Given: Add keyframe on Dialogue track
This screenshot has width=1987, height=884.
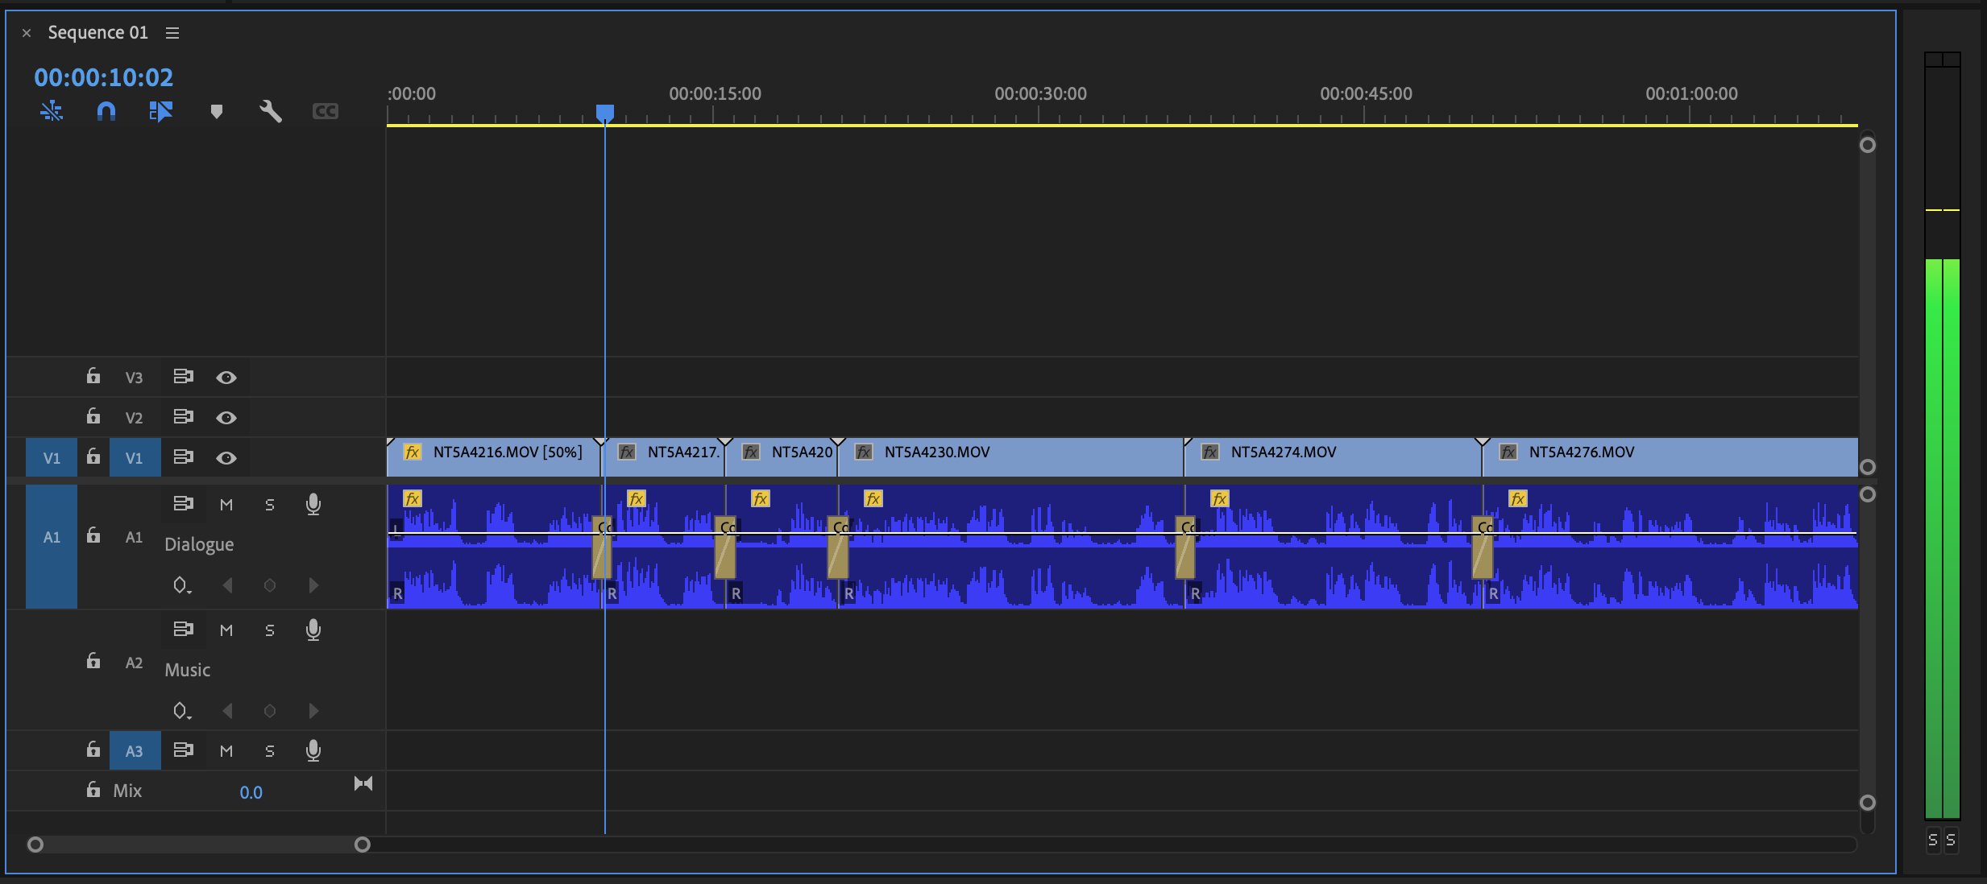Looking at the screenshot, I should pyautogui.click(x=270, y=585).
